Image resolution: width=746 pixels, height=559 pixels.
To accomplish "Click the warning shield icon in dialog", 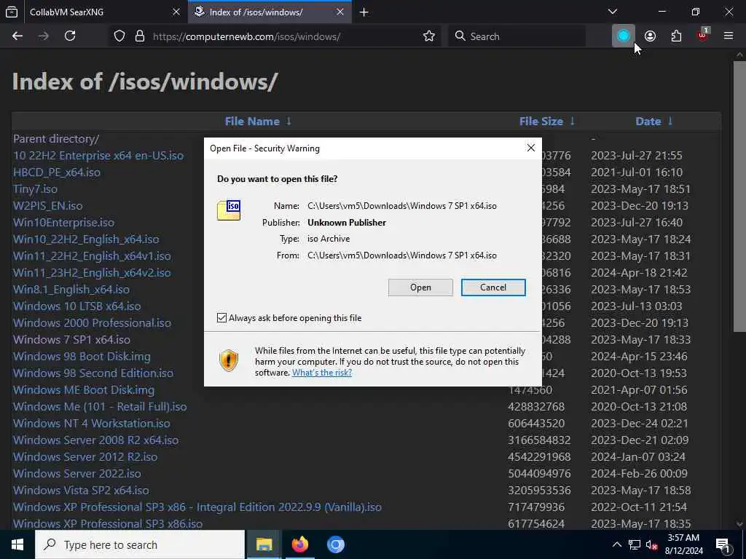I will point(229,361).
